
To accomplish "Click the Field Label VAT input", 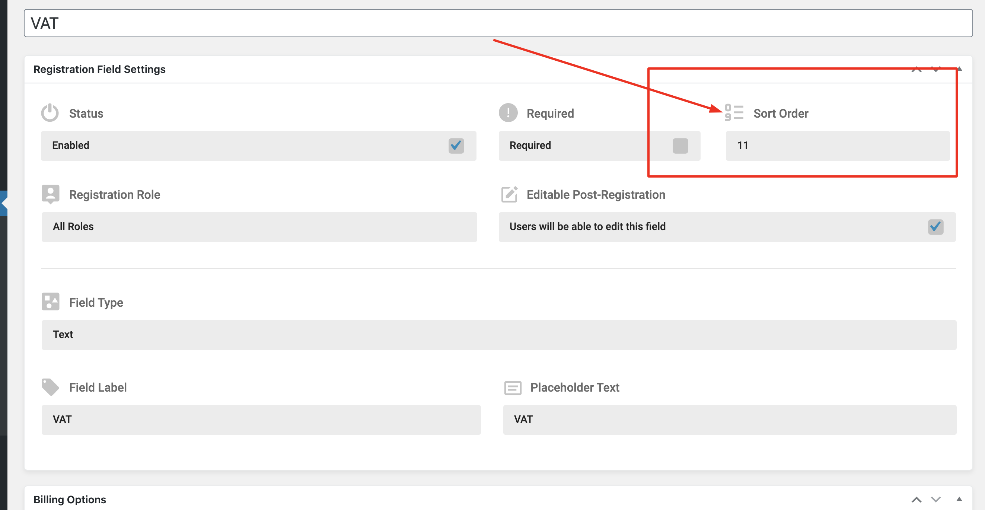I will (261, 420).
